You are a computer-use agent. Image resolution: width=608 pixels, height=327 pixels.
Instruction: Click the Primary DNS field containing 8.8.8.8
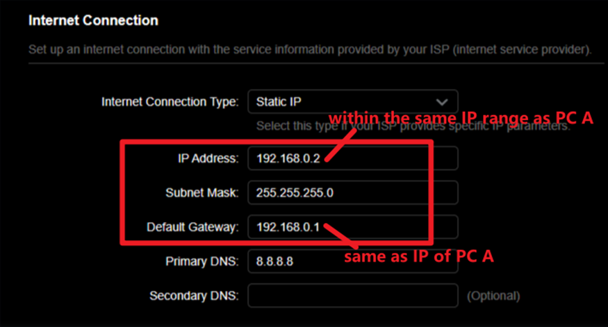click(352, 261)
